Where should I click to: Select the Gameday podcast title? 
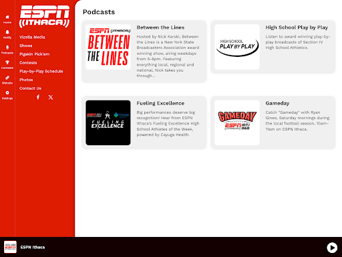point(277,103)
